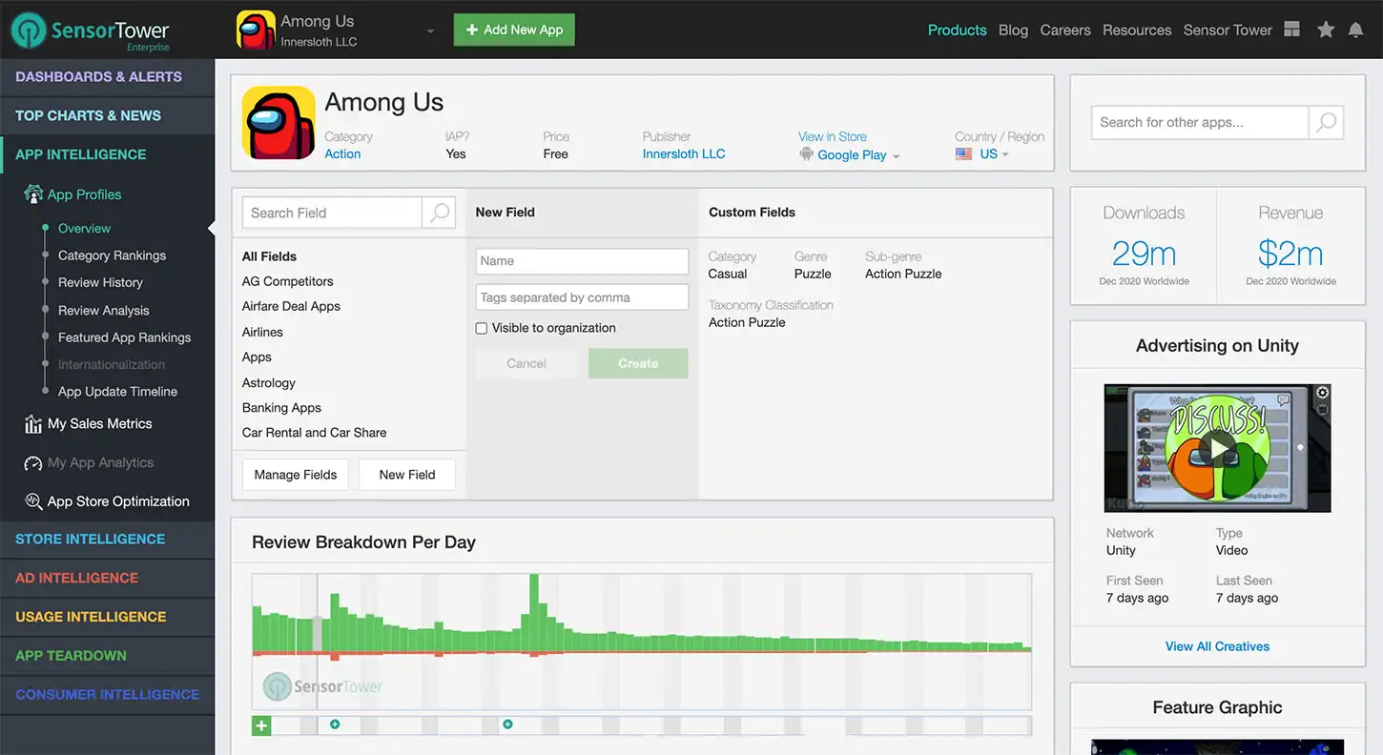The image size is (1383, 755).
Task: Open the Google Play store dropdown
Action: (858, 154)
